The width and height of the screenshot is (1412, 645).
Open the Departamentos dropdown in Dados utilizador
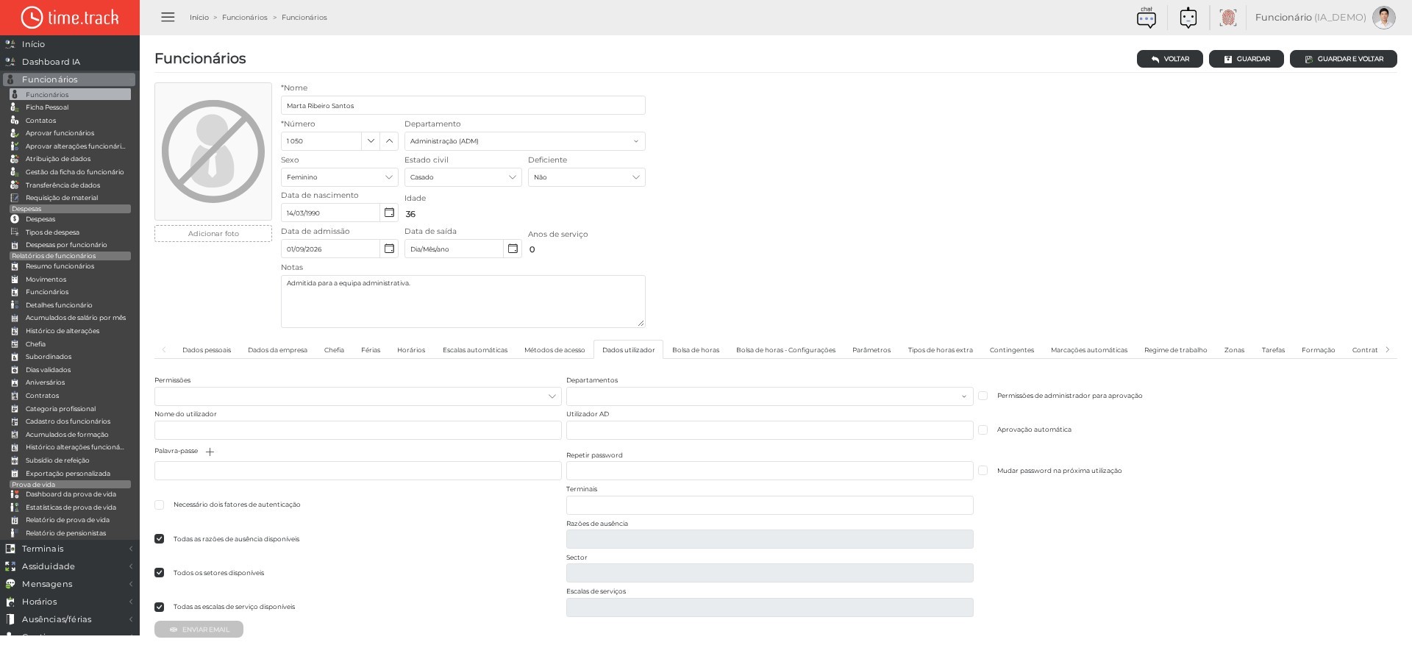point(769,396)
